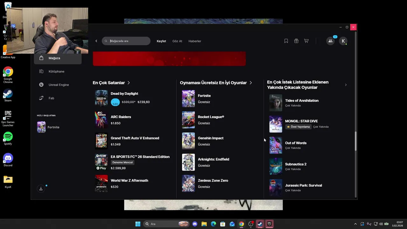Click the launcher vertical scrollbar
This screenshot has width=407, height=229.
coord(355,141)
